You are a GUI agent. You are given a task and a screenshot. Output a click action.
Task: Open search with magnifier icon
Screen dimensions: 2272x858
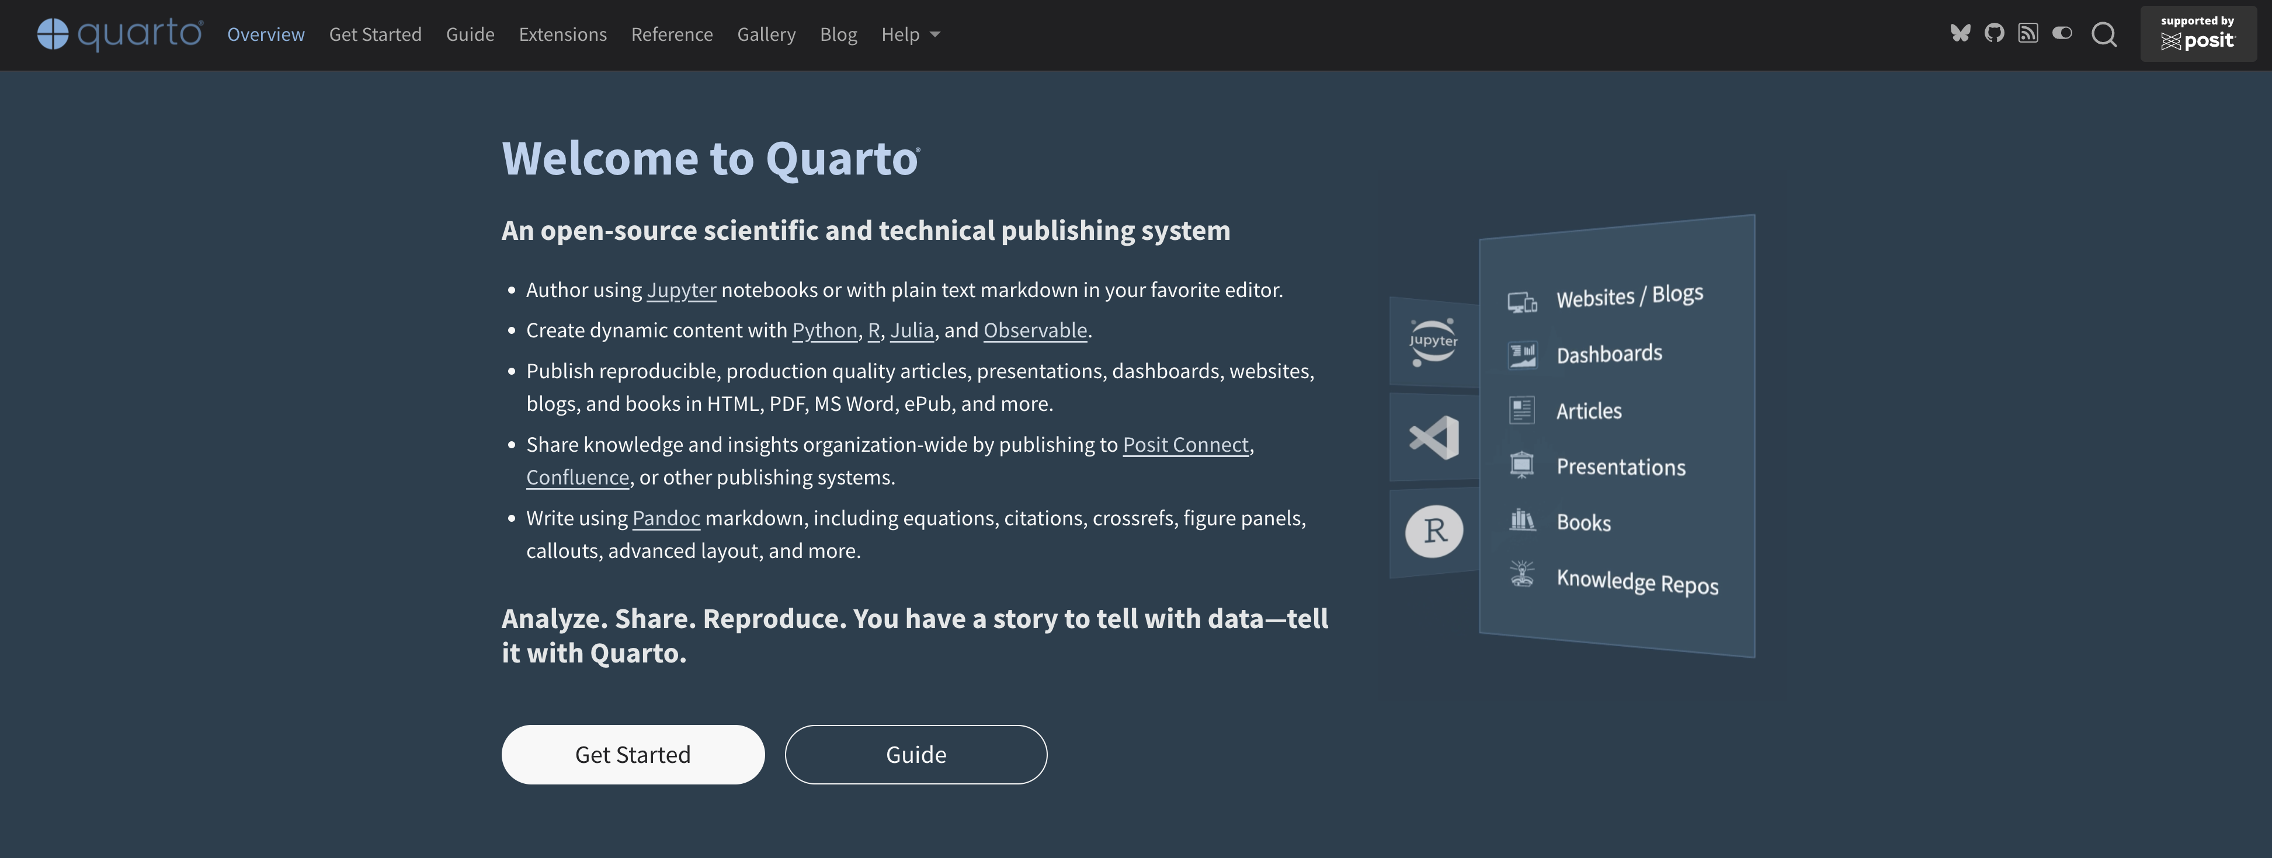[x=2104, y=34]
